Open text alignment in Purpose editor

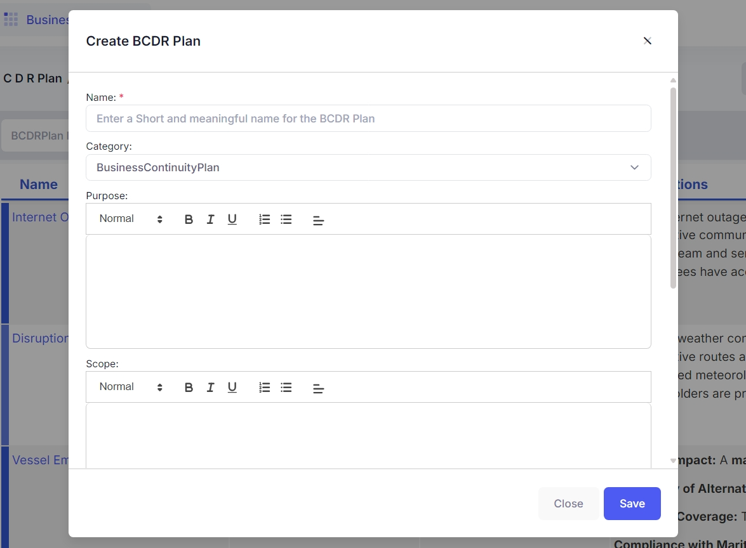click(319, 220)
